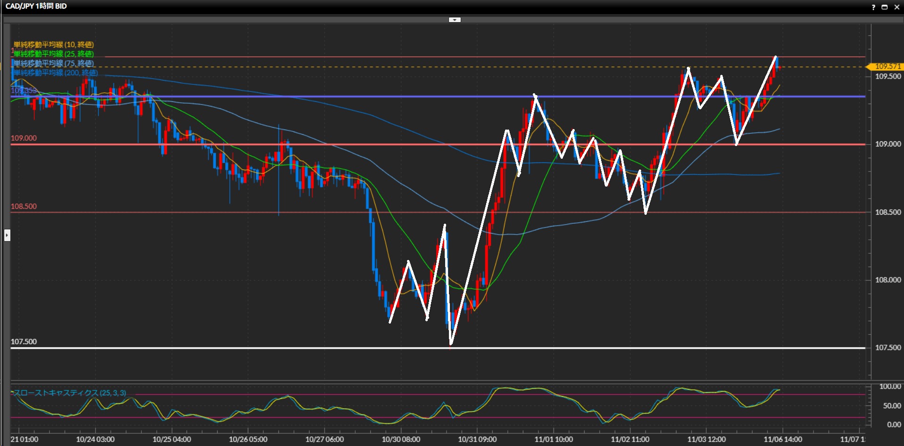Maximize the CAD/JPY chart window
Viewport: 904px width, 446px height.
pyautogui.click(x=884, y=7)
